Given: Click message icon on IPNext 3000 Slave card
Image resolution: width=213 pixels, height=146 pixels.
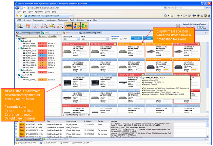Looking at the screenshot, I should [199, 60].
